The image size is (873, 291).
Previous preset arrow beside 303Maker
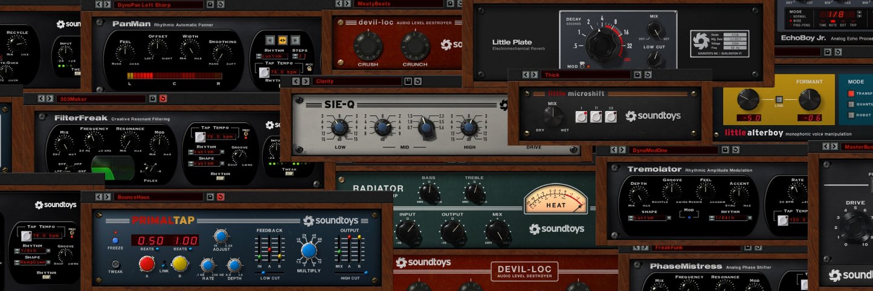pos(42,98)
